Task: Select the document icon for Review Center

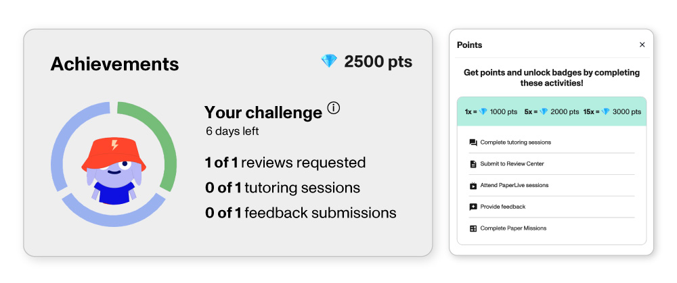Action: 473,164
